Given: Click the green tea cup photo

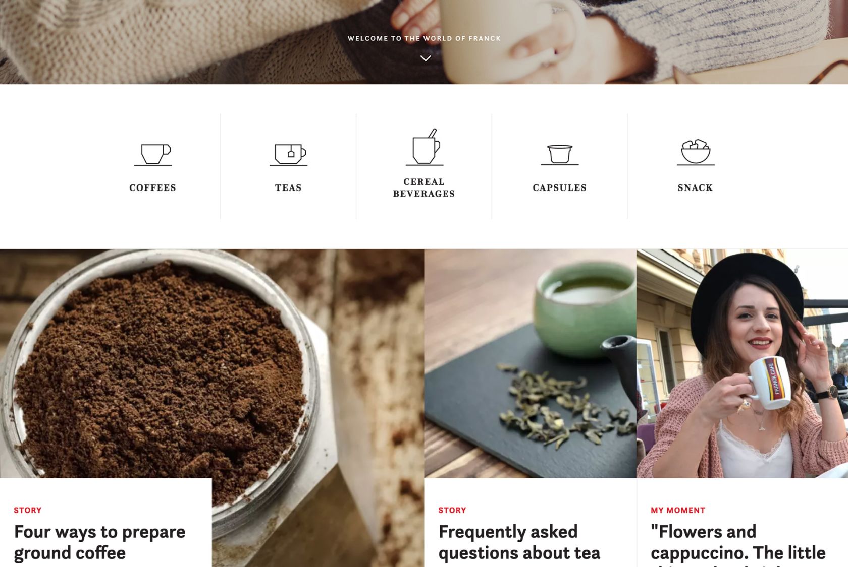Looking at the screenshot, I should pos(531,363).
